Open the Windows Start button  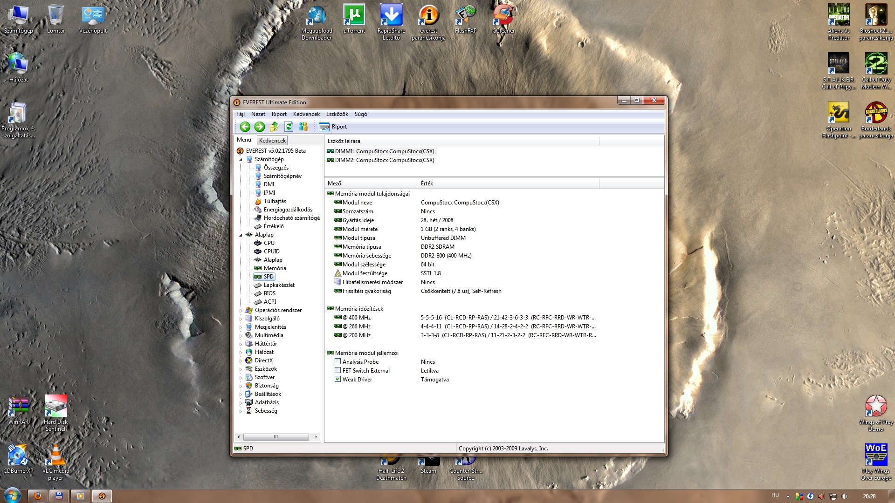click(12, 496)
